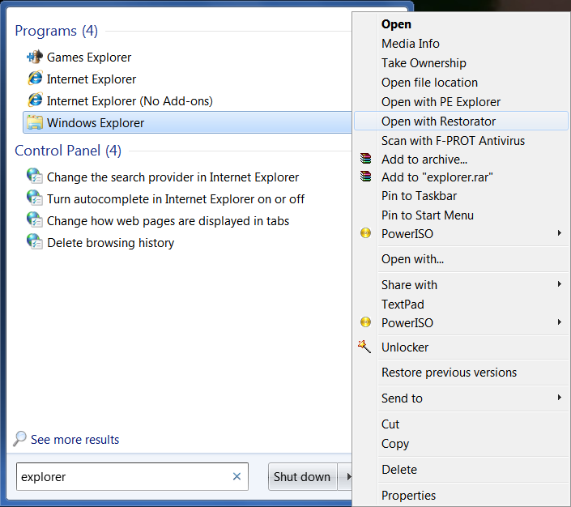
Task: Choose Restore previous versions
Action: coord(449,373)
